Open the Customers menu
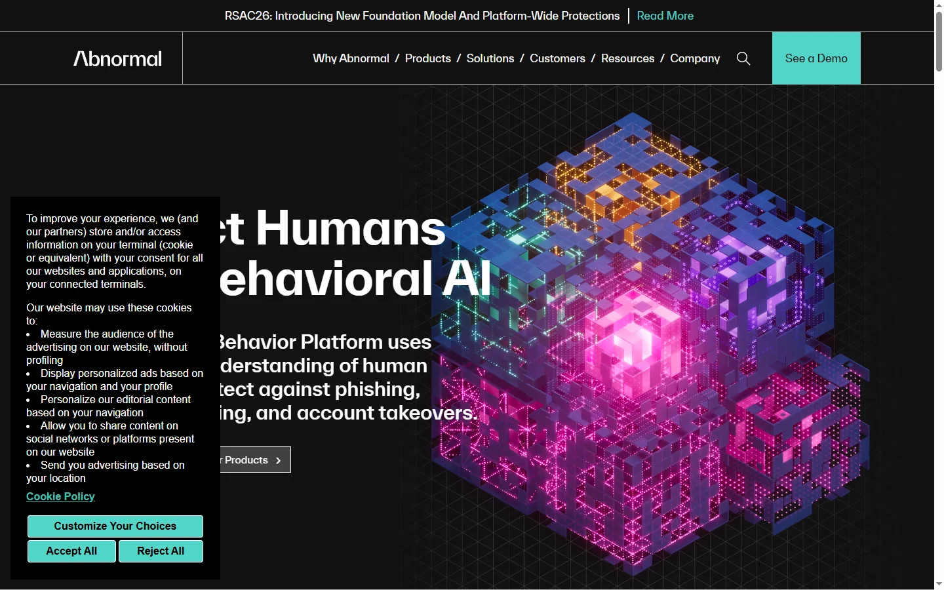The image size is (944, 590). pyautogui.click(x=557, y=58)
